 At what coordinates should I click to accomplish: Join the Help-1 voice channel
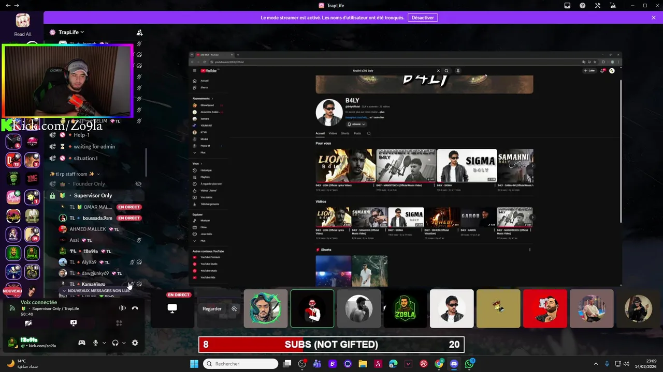81,135
